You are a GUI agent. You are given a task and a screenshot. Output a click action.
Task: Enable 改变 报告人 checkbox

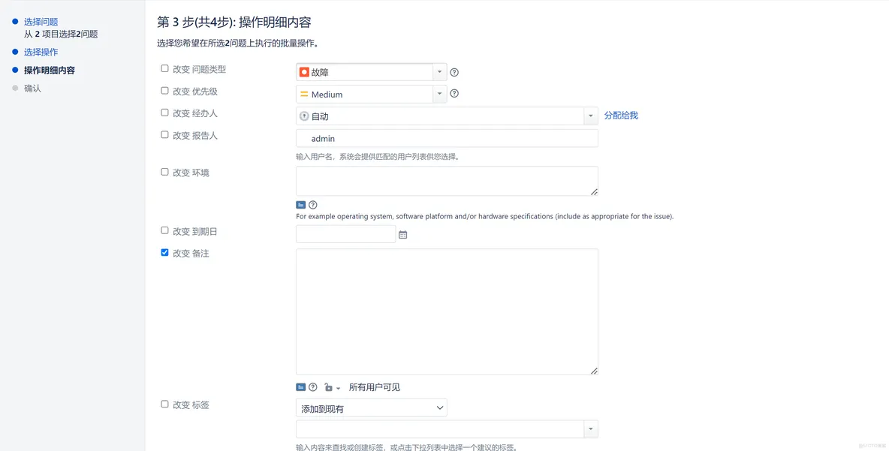(164, 135)
